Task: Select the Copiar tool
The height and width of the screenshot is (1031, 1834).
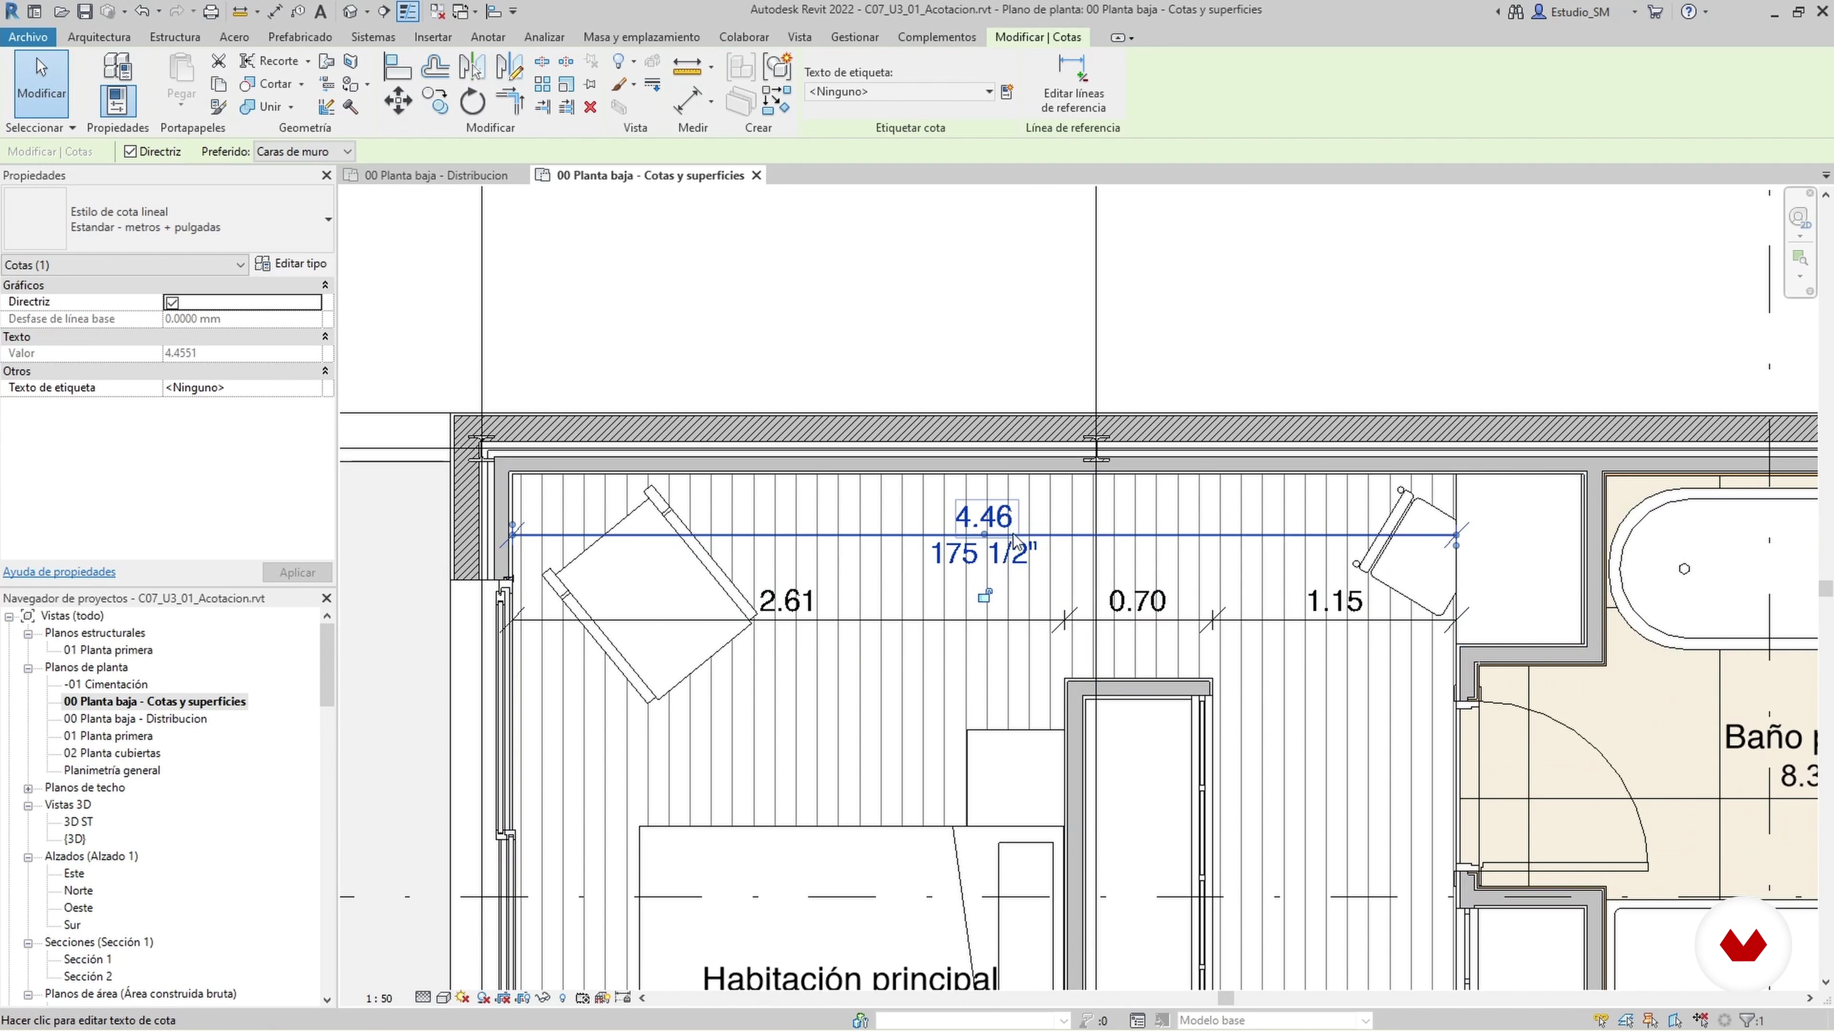Action: [435, 101]
